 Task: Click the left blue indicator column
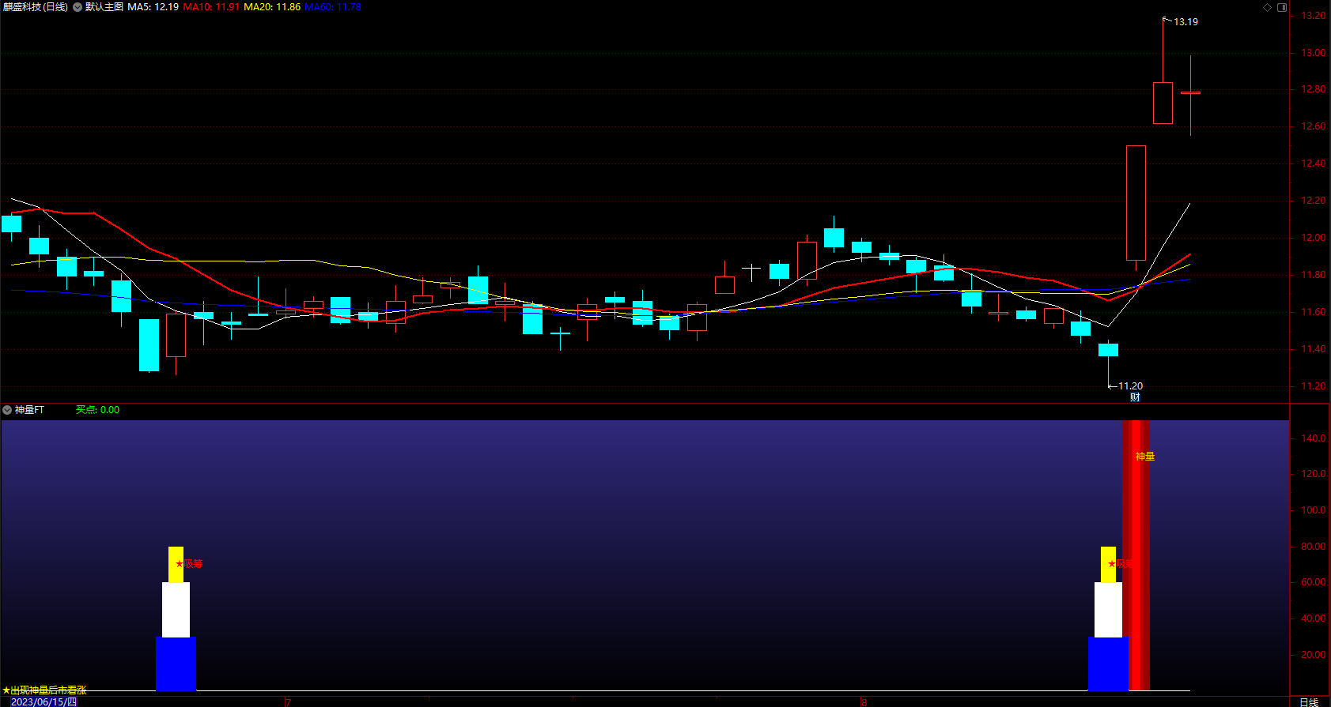pyautogui.click(x=176, y=664)
